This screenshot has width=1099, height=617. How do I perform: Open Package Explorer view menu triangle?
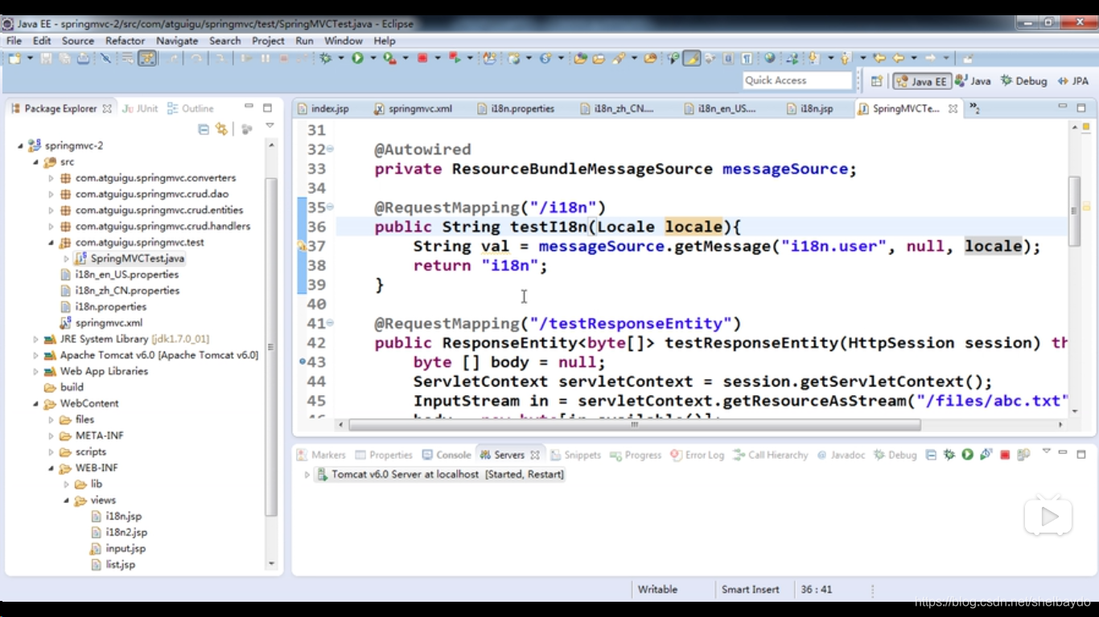click(x=270, y=126)
